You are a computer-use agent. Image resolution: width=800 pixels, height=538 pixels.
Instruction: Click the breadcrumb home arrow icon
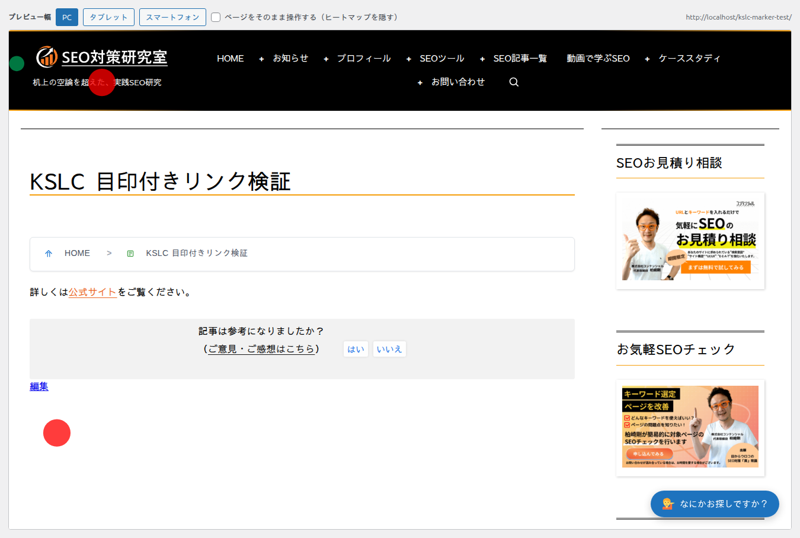tap(49, 254)
